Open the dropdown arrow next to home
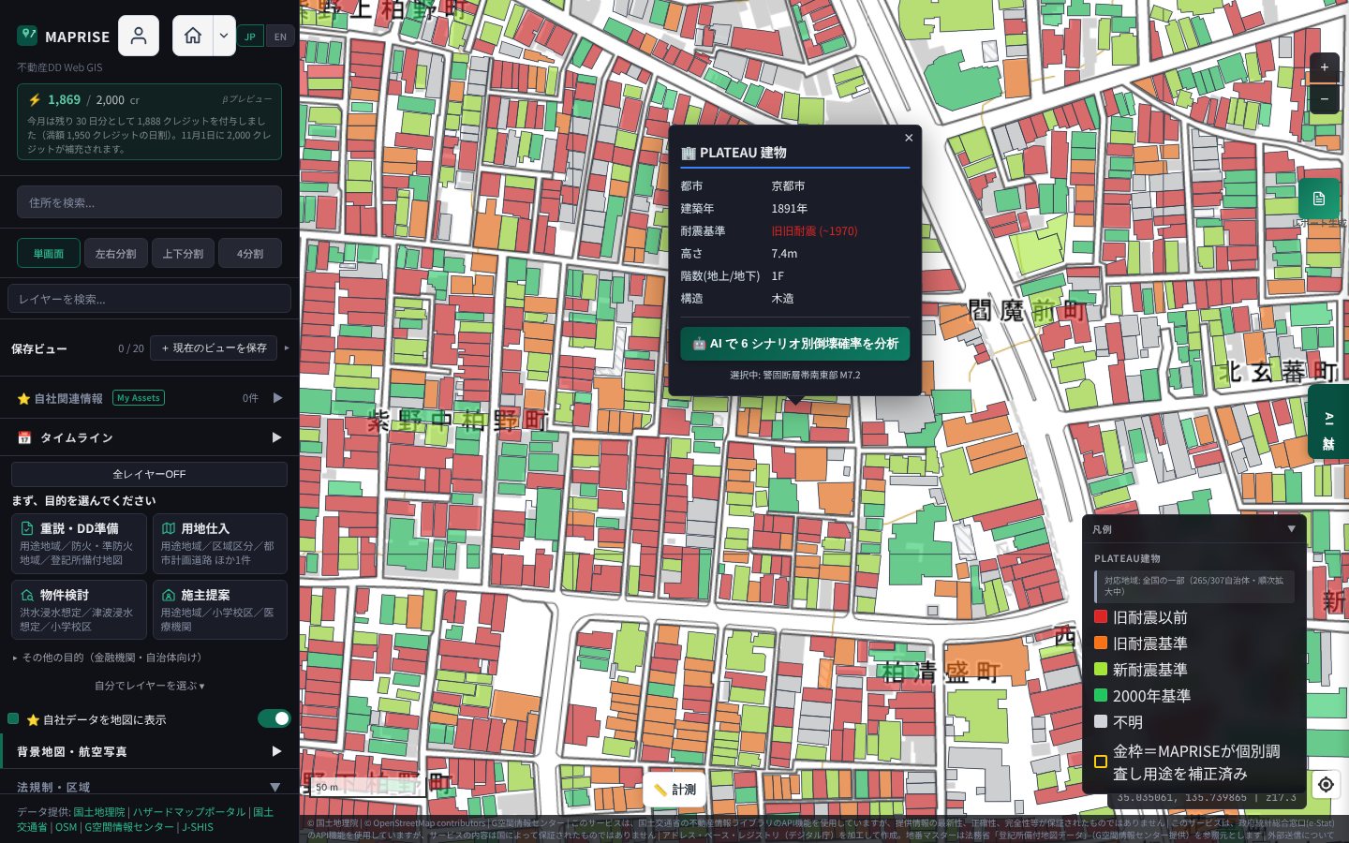1349x843 pixels. pos(224,36)
